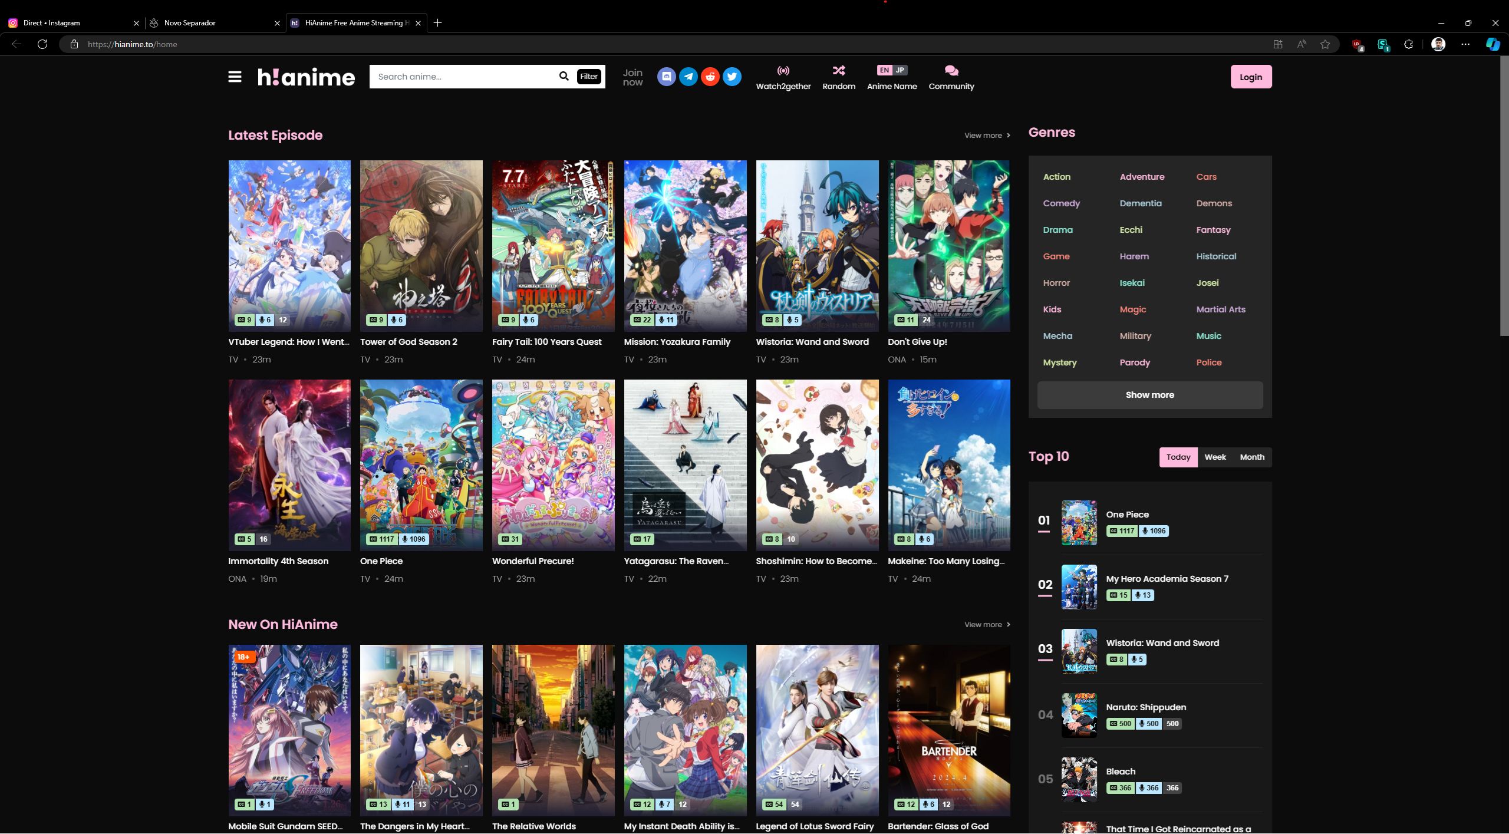Open the Isekai genre

pyautogui.click(x=1132, y=283)
